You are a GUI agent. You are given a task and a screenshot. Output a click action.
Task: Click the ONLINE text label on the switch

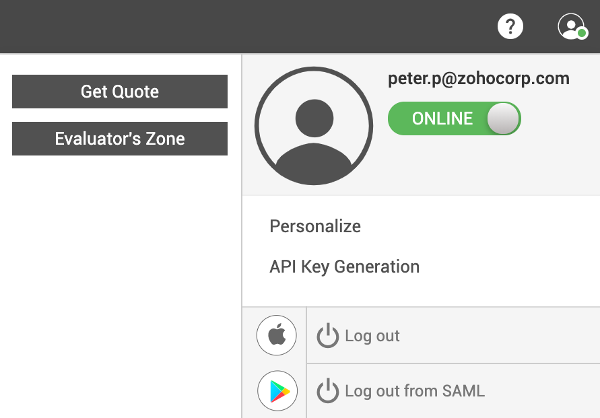tap(442, 118)
